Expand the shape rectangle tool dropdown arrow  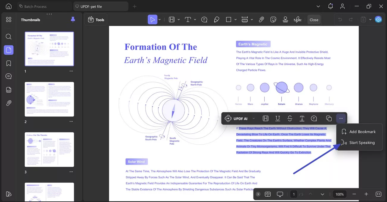[x=235, y=20]
